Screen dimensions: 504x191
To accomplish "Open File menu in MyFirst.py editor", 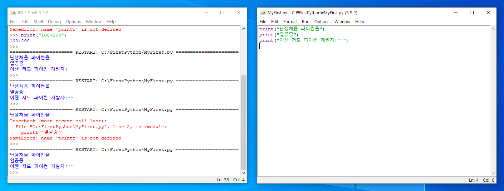I will pos(263,22).
